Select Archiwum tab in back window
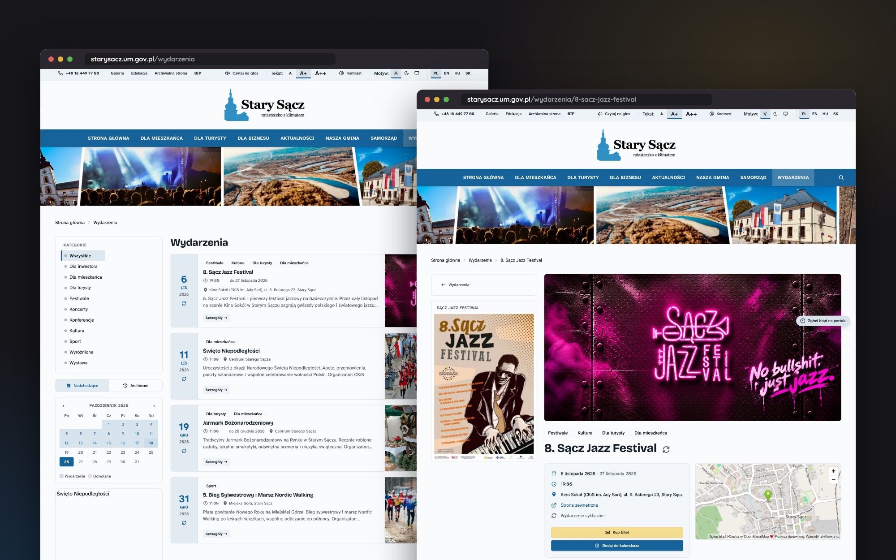 tap(135, 385)
